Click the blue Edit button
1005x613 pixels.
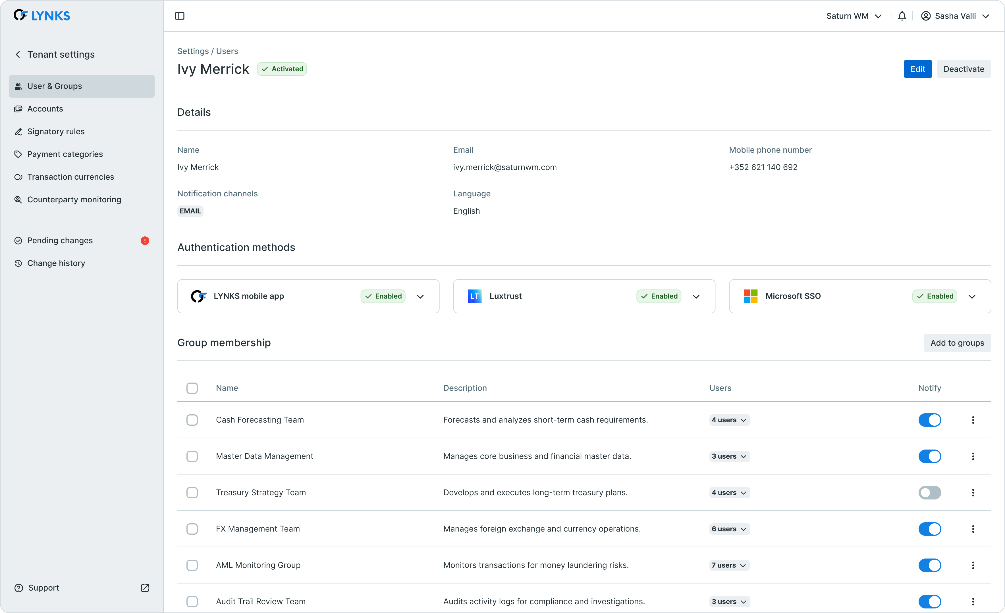coord(917,69)
